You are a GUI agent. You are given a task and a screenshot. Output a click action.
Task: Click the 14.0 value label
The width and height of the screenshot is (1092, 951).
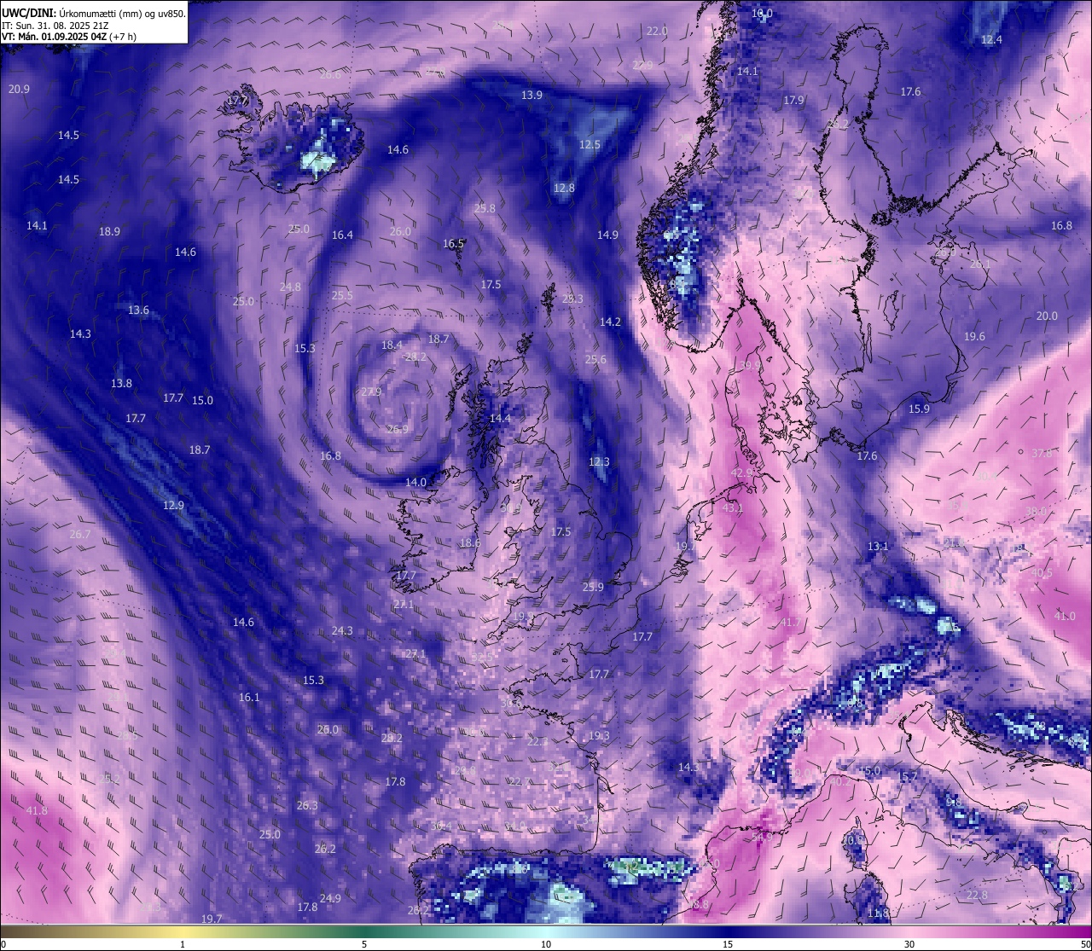(415, 482)
